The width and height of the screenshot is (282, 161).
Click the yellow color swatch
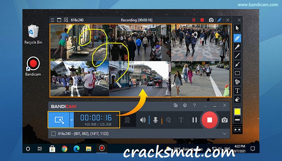[x=237, y=111]
